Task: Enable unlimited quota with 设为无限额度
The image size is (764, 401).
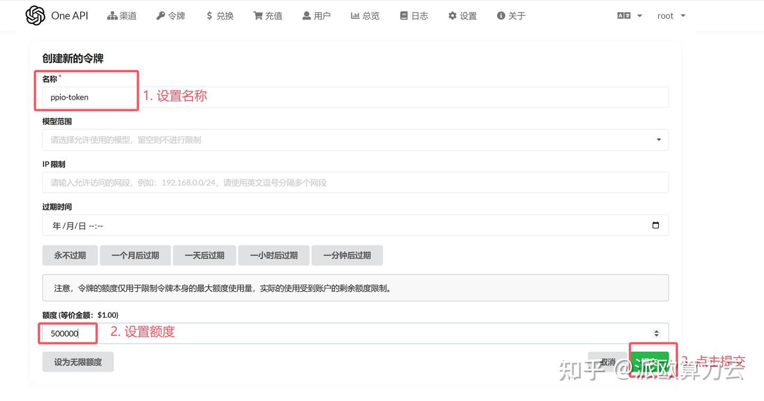Action: pyautogui.click(x=77, y=361)
